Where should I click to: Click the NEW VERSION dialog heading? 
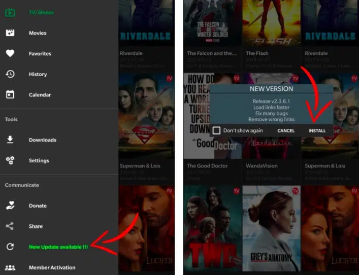[271, 89]
